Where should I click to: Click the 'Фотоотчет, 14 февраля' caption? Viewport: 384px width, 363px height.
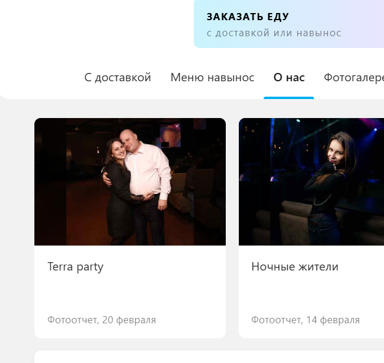(306, 320)
